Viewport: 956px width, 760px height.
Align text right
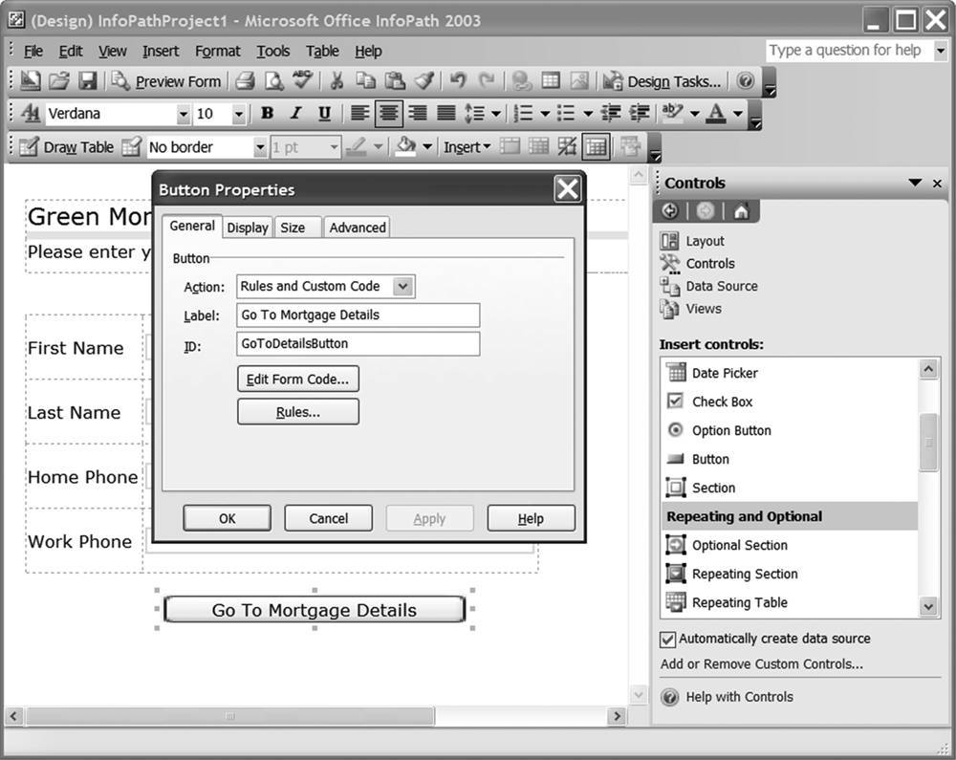[x=418, y=114]
